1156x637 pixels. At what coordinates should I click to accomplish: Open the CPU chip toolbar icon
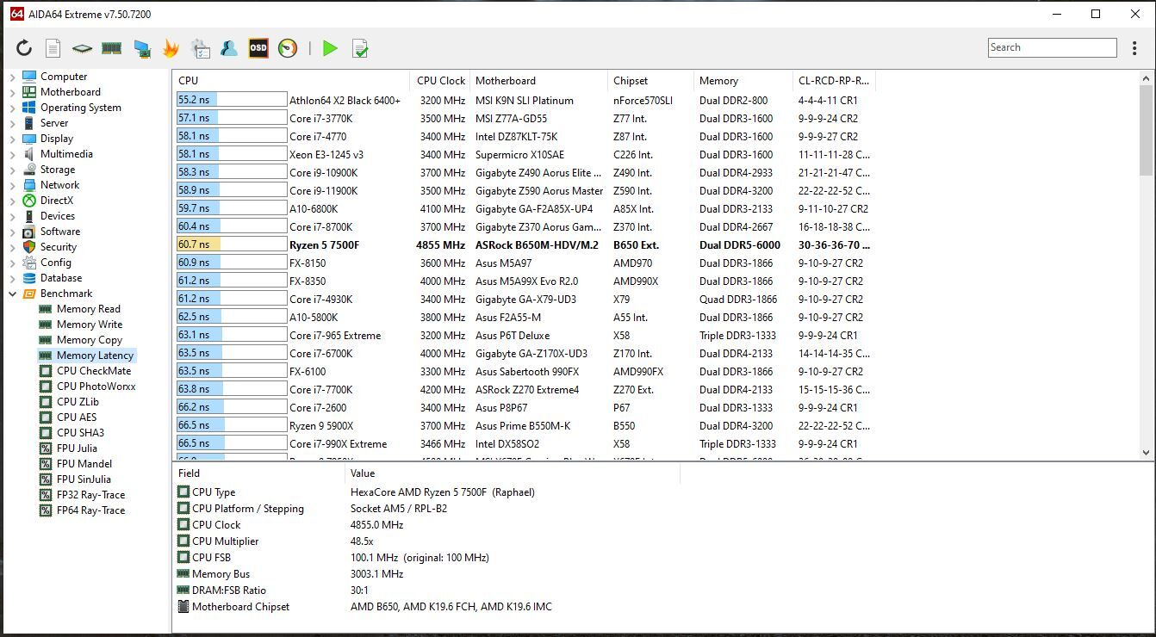(x=82, y=49)
